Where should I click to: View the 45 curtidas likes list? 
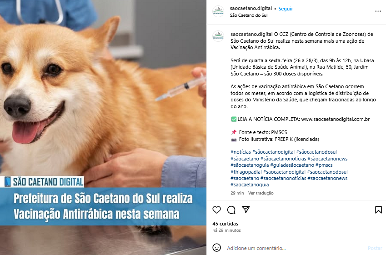[225, 224]
